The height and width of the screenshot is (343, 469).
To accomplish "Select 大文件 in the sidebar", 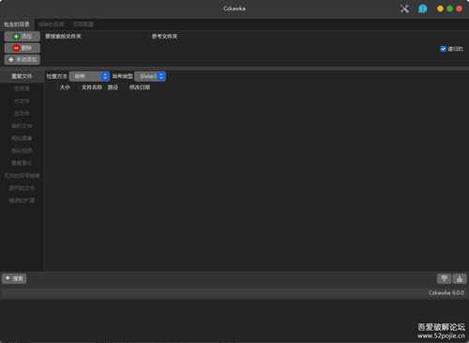I will click(22, 101).
